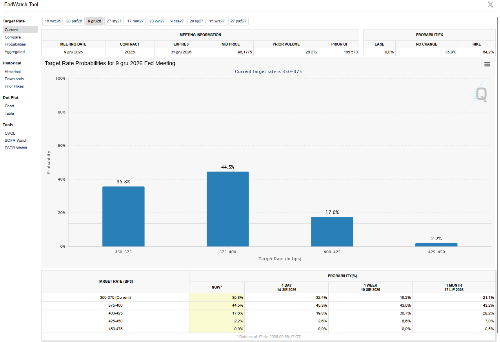Open the 9 cze27 meeting tab
The width and height of the screenshot is (500, 342).
point(177,21)
